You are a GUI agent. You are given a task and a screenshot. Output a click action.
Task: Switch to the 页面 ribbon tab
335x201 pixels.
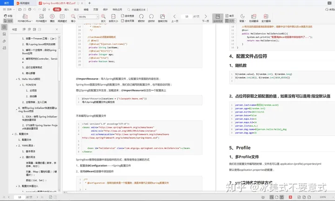(x=95, y=9)
